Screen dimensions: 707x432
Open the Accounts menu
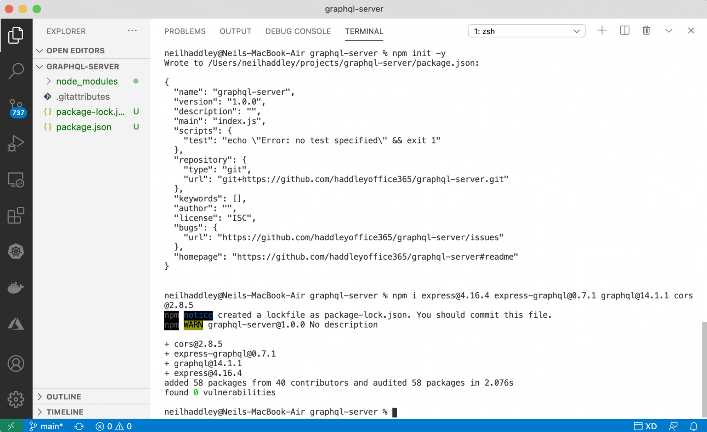[x=16, y=364]
